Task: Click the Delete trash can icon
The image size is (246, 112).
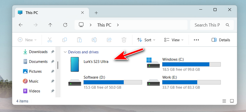Action: (124, 40)
